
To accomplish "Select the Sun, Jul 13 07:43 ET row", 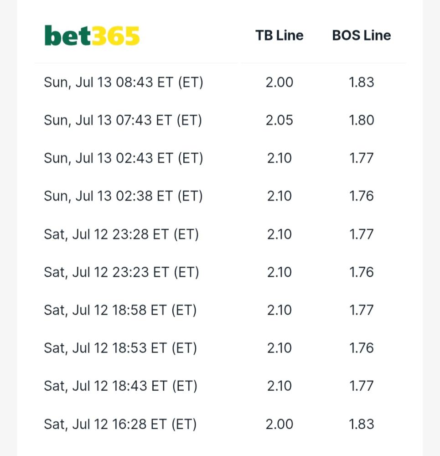I will [x=220, y=120].
